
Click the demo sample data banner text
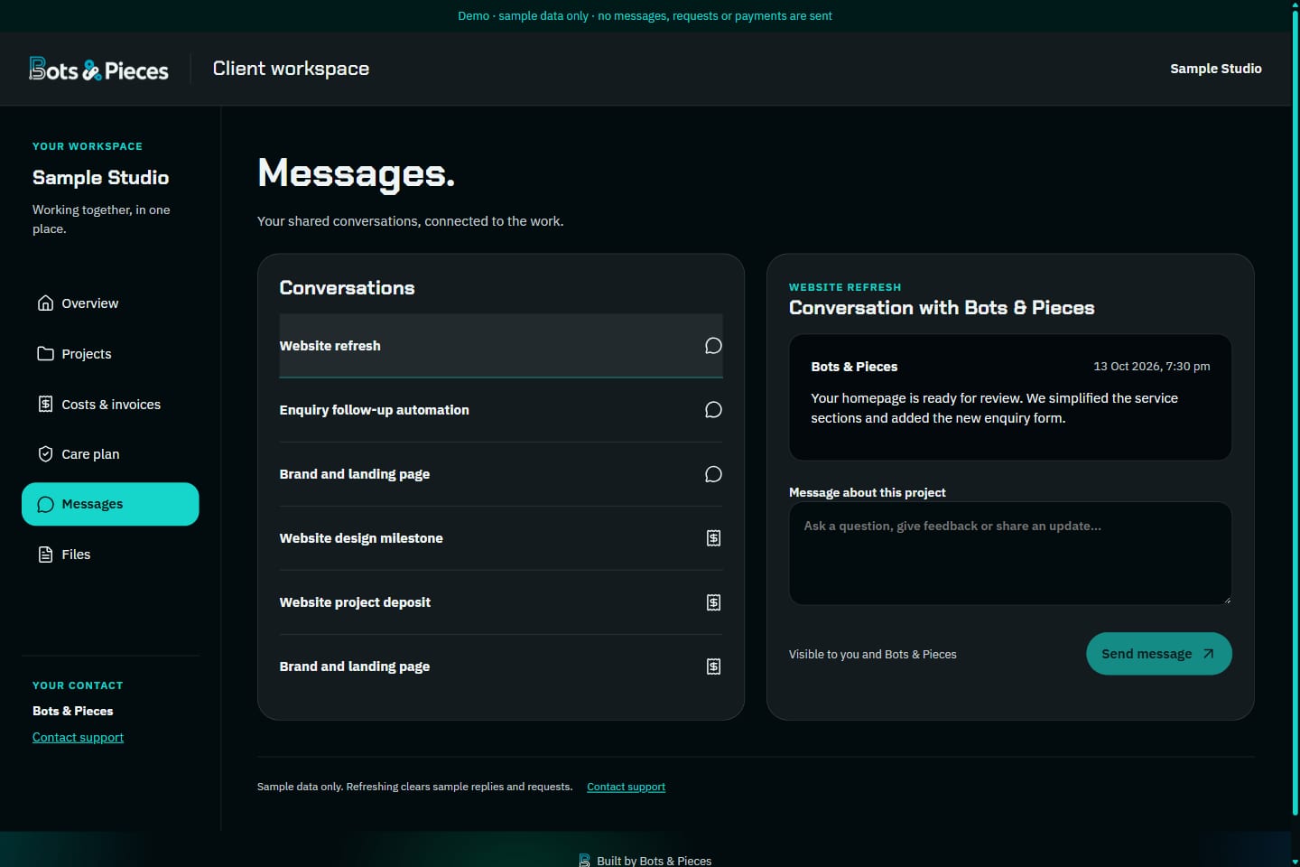point(645,16)
